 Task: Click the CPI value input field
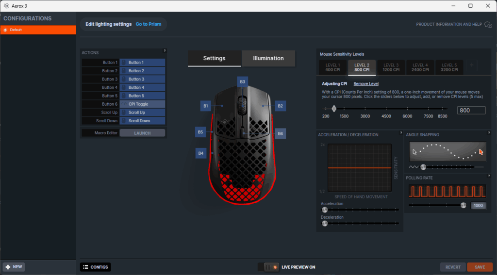(x=471, y=111)
